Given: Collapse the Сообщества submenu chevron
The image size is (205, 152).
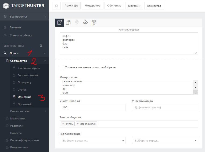Looking at the screenshot, I should [x=45, y=61].
